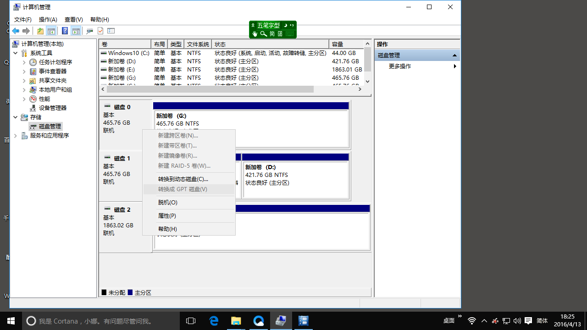
Task: Select the 新加卷 (D:) row in the volume list
Action: [x=232, y=61]
